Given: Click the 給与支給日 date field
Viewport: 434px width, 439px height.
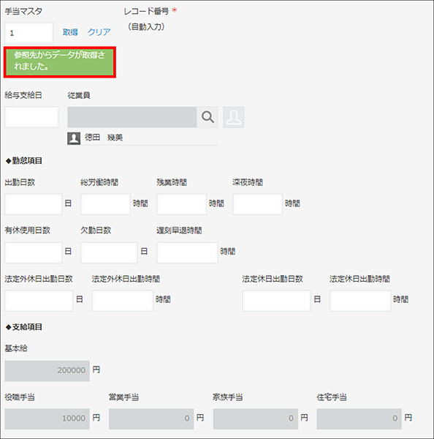Looking at the screenshot, I should click(31, 117).
